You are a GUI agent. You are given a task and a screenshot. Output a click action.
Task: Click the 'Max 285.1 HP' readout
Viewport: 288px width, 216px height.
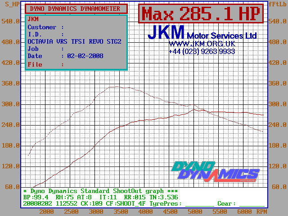pos(201,13)
